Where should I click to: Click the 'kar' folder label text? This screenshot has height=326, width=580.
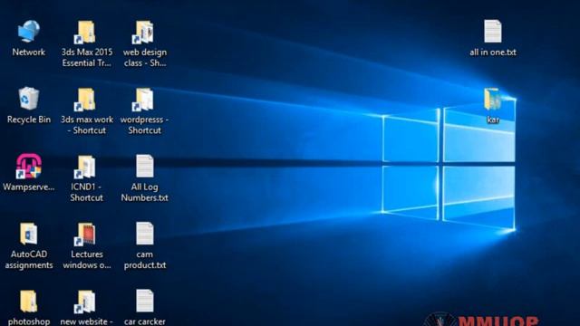493,120
